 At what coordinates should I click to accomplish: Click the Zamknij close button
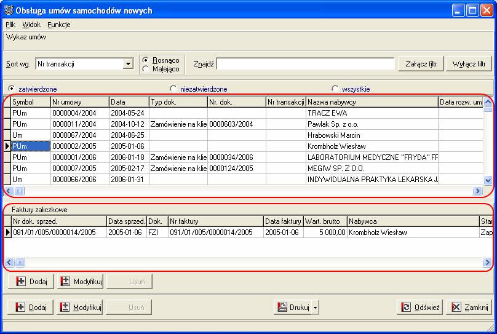[x=469, y=307]
